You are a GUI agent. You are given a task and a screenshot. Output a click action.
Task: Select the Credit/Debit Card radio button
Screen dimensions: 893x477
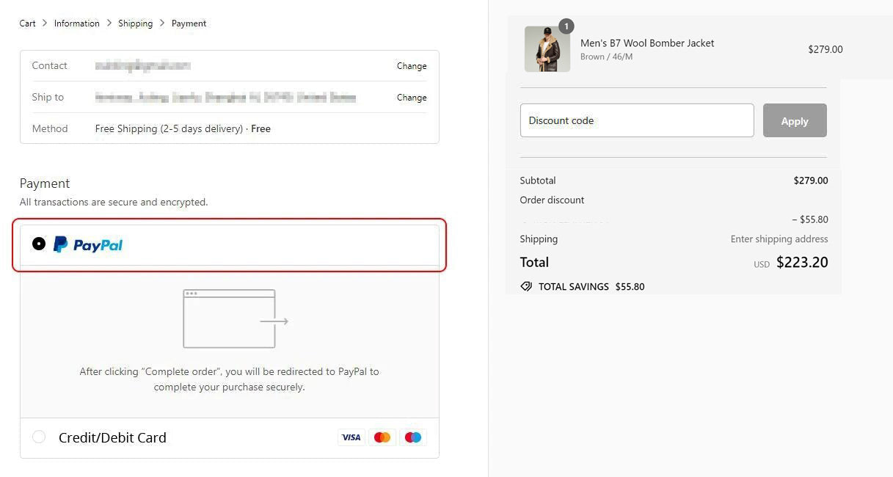39,437
